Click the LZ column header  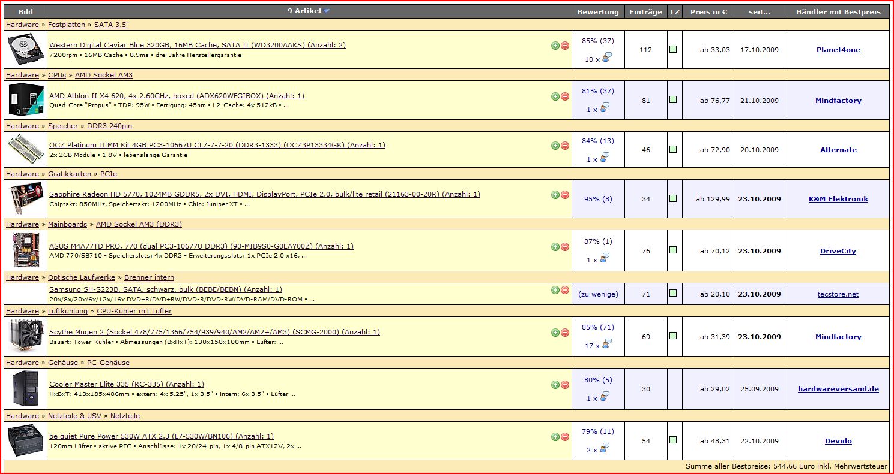pos(675,12)
